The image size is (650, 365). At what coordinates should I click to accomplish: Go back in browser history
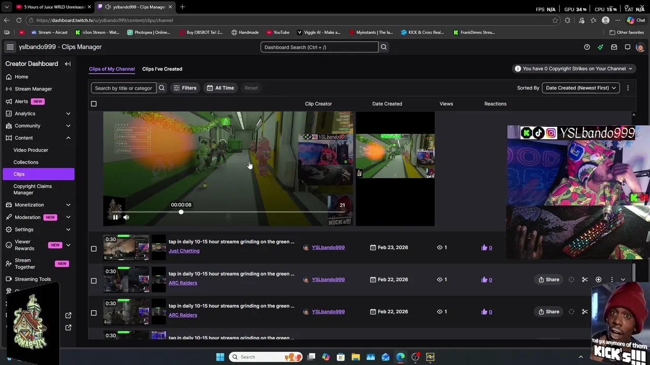[7, 20]
